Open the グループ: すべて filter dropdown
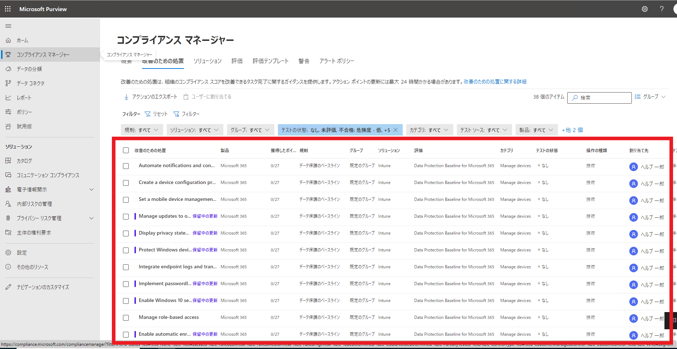Image resolution: width=677 pixels, height=349 pixels. click(250, 130)
